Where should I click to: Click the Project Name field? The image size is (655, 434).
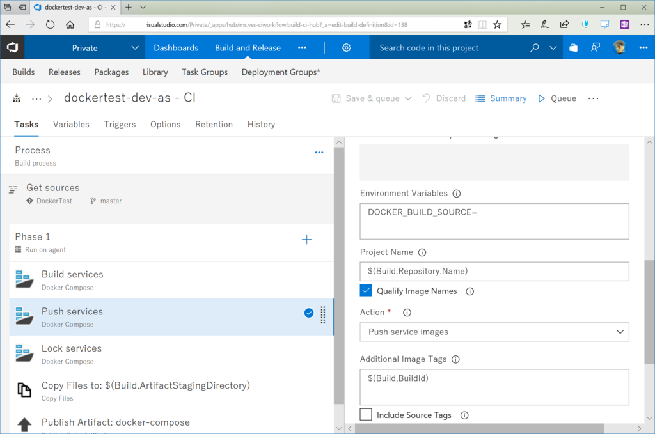(494, 271)
